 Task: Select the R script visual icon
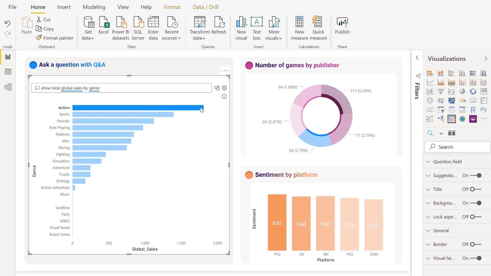[x=473, y=110]
